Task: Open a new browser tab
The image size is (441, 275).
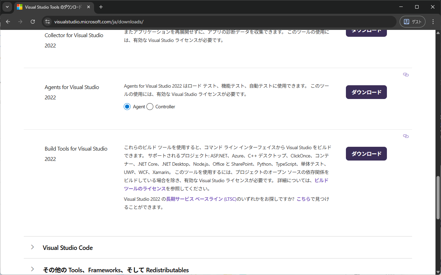Action: point(101,7)
